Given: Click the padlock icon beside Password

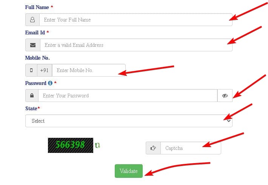Looking at the screenshot, I should [32, 96].
